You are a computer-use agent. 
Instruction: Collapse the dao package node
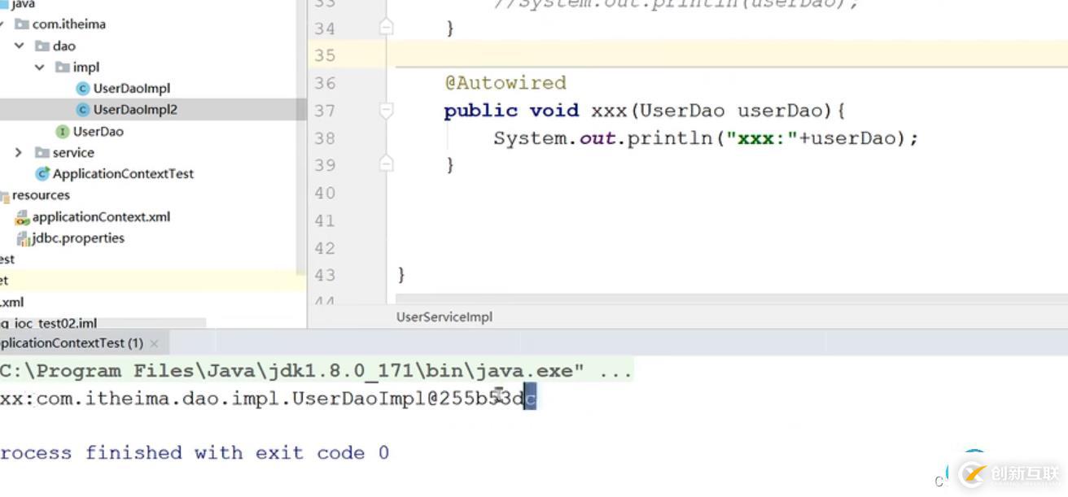(19, 46)
